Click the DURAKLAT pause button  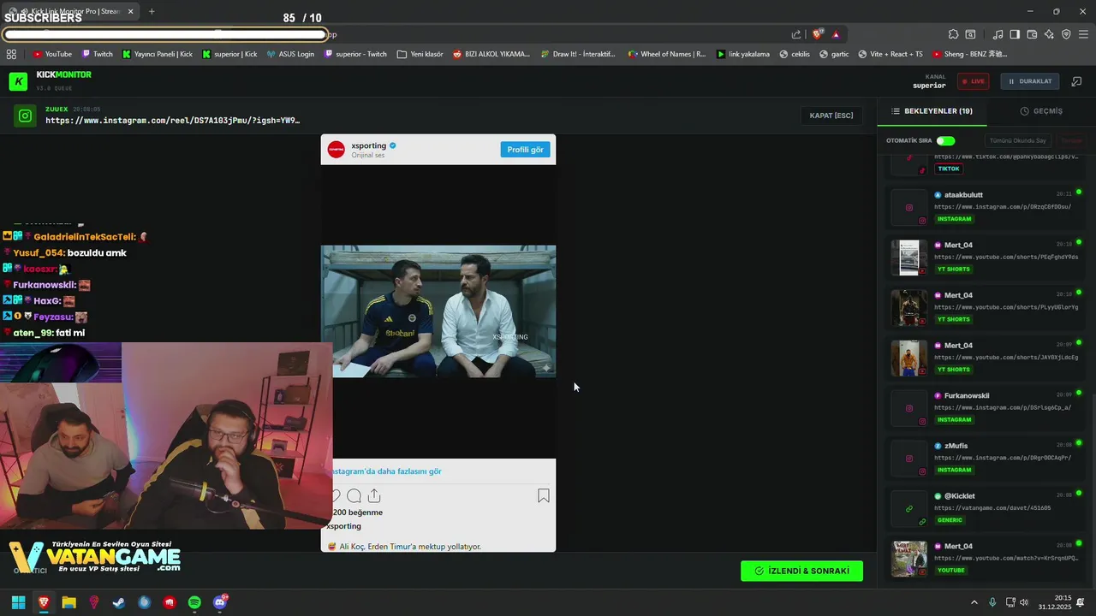[x=1030, y=81]
